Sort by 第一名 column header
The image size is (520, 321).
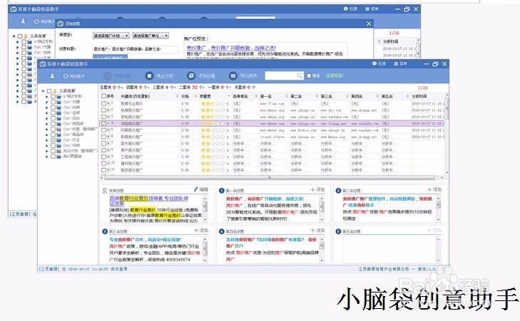[x=266, y=96]
